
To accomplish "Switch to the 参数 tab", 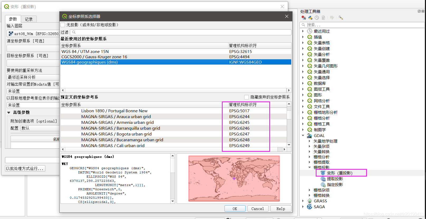I will [x=13, y=19].
